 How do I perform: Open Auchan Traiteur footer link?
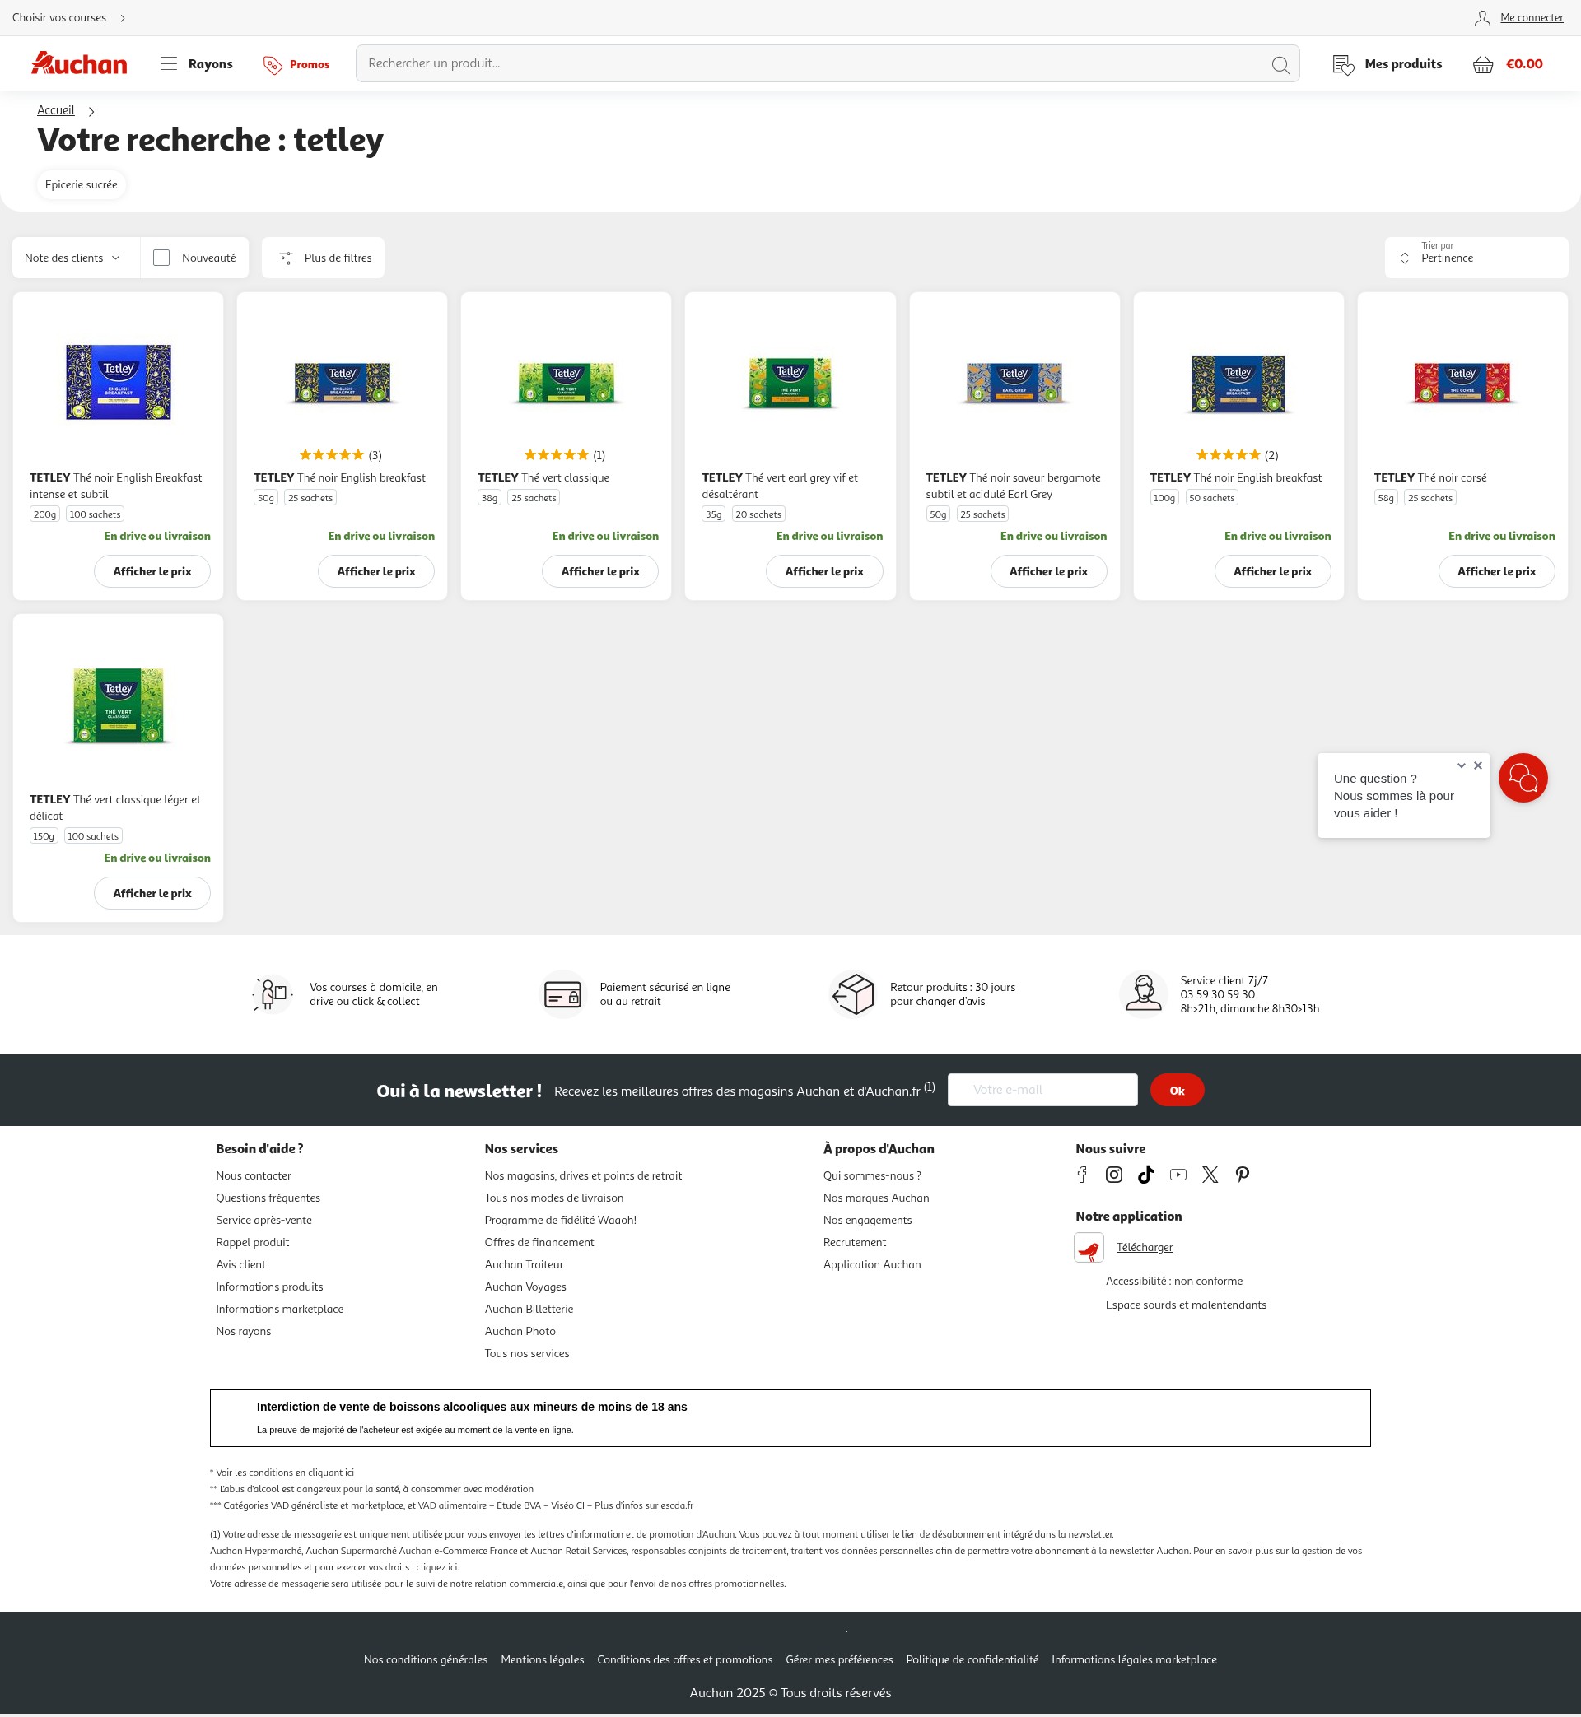(524, 1263)
